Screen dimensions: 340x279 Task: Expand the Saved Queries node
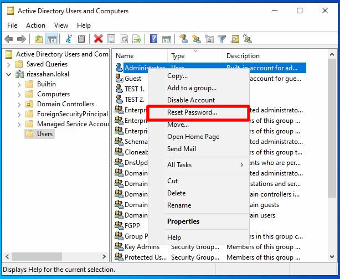click(8, 64)
